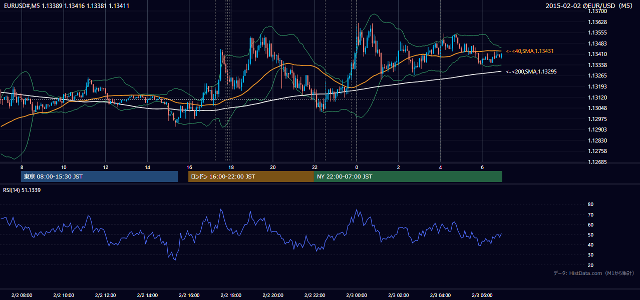
Task: Click bottom time label 2/3 02:00
Action: [x=398, y=295]
